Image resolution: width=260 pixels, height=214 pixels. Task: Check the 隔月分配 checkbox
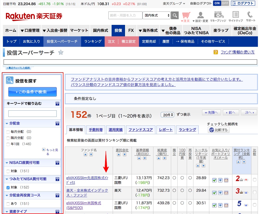click(8, 138)
